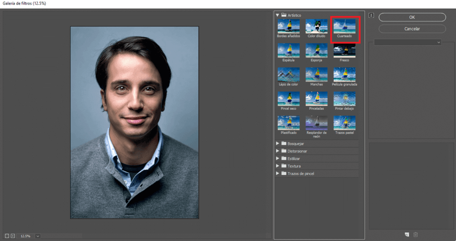Expand the Bosquejar filter category
The image size is (456, 241).
click(277, 144)
